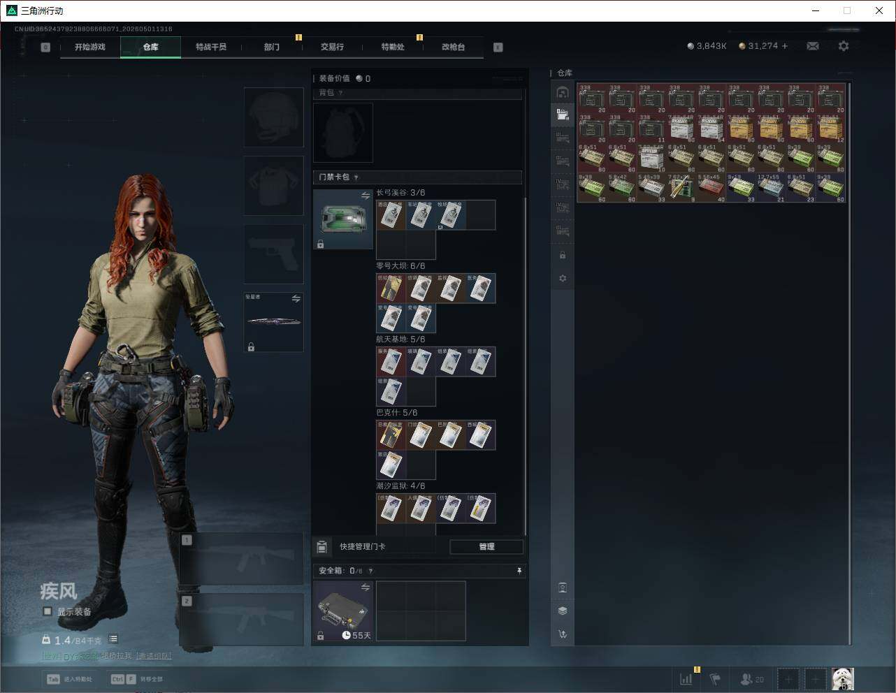The height and width of the screenshot is (693, 896).
Task: Open help for 门禁卡包 question mark
Action: click(356, 177)
